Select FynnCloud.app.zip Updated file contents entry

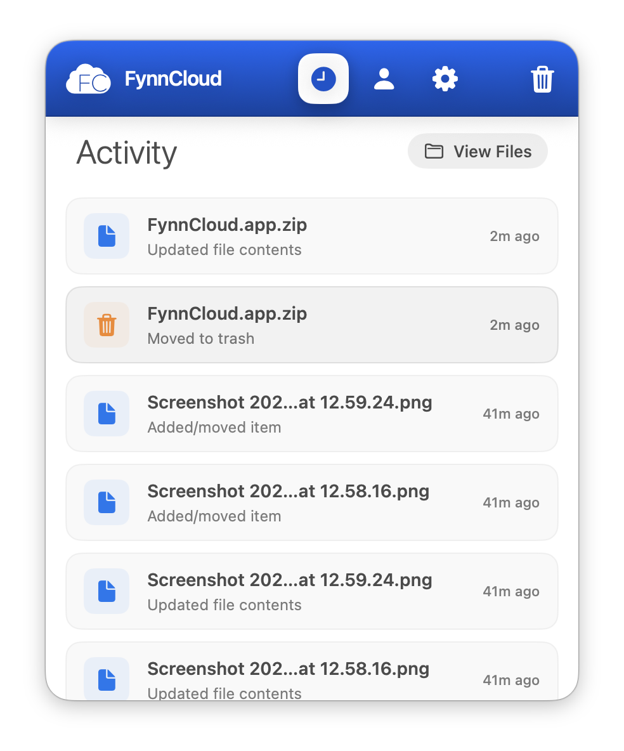coord(312,236)
